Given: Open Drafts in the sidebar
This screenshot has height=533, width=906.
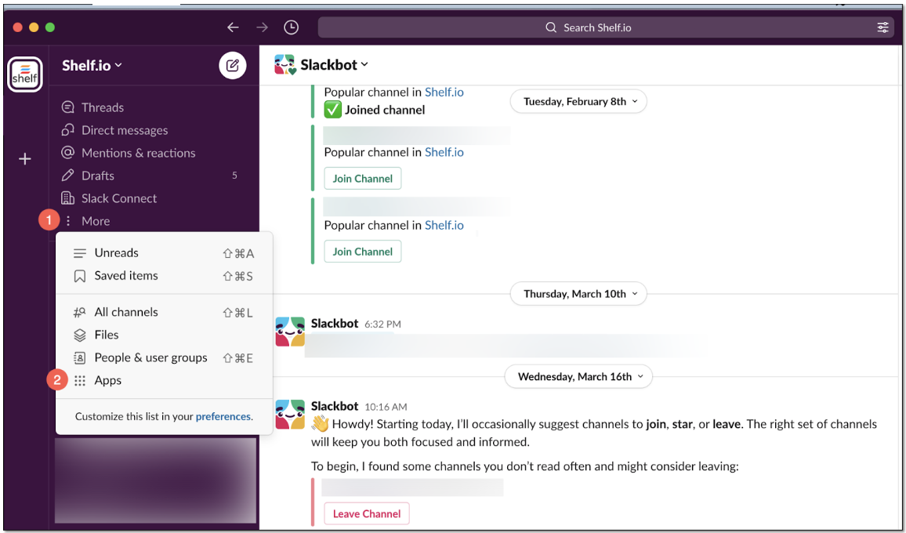Looking at the screenshot, I should tap(98, 175).
